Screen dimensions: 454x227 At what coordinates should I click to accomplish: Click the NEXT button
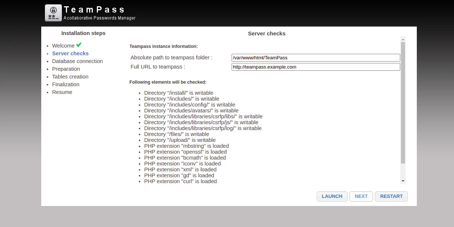(361, 196)
